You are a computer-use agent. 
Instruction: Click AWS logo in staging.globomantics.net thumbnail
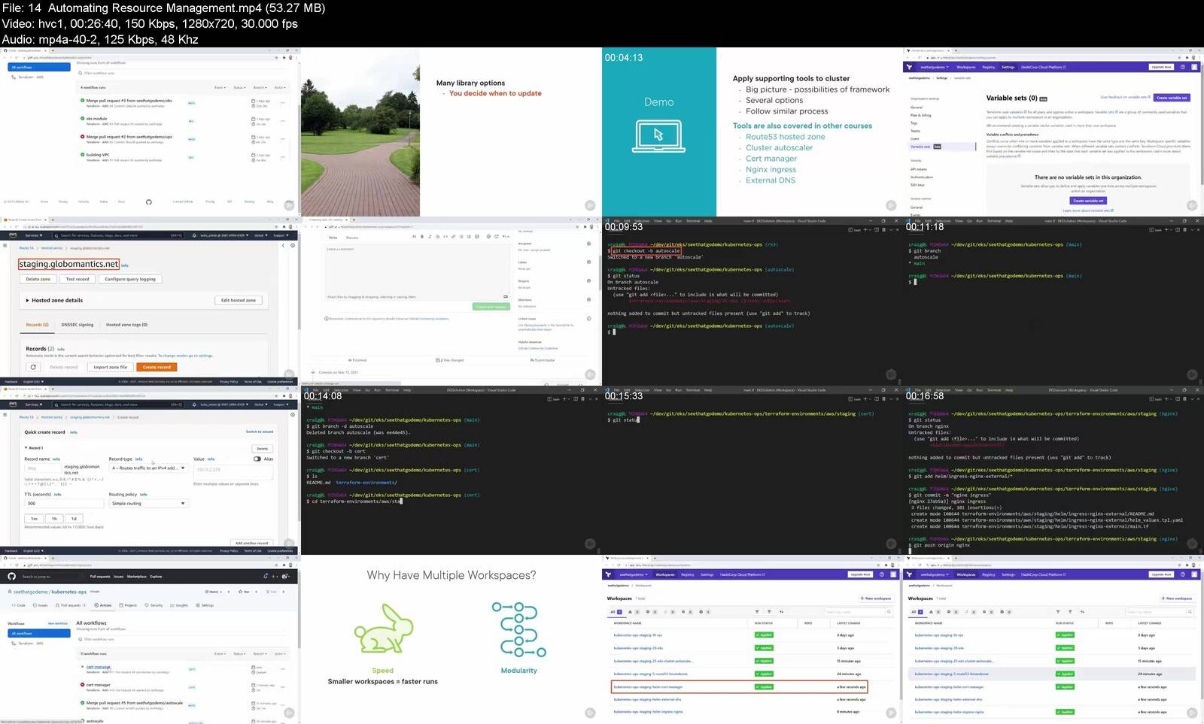[12, 235]
